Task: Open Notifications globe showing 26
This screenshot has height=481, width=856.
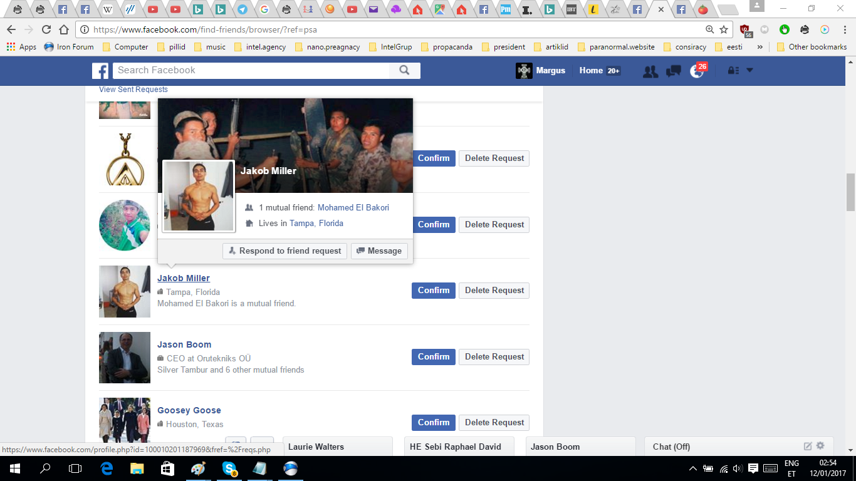Action: 697,71
